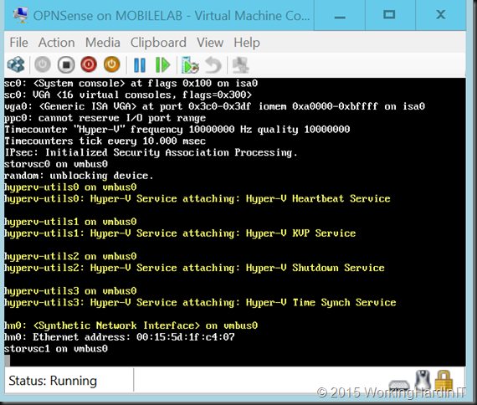Pause the virtual machine
Viewport: 477px width, 405px height.
coord(140,64)
